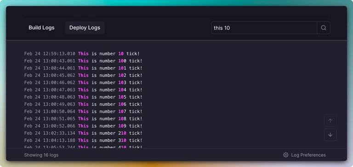Select the log row 'number 107 tick!'
The height and width of the screenshot is (167, 353).
(83, 111)
